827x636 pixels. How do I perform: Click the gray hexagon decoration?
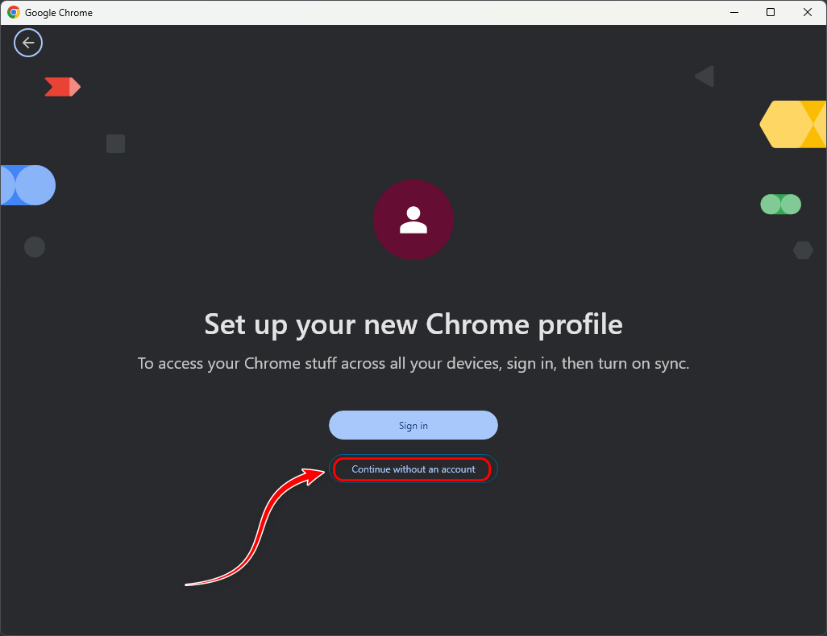(x=803, y=250)
